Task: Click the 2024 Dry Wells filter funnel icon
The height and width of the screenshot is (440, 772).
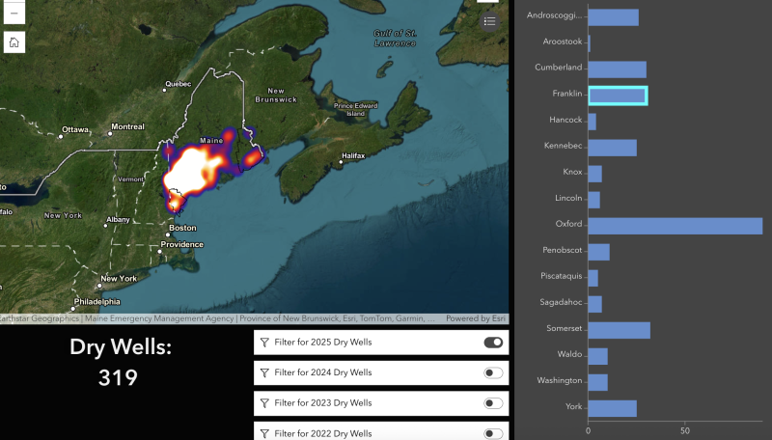Action: click(264, 372)
